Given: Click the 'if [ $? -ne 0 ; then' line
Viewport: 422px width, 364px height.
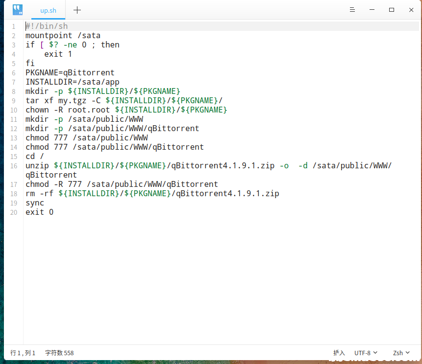Looking at the screenshot, I should 73,45.
